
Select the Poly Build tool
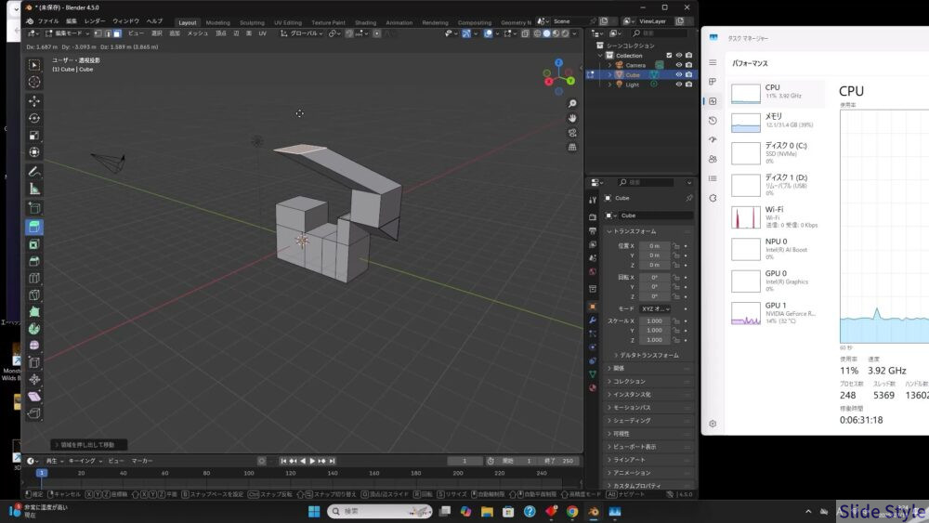pos(34,311)
